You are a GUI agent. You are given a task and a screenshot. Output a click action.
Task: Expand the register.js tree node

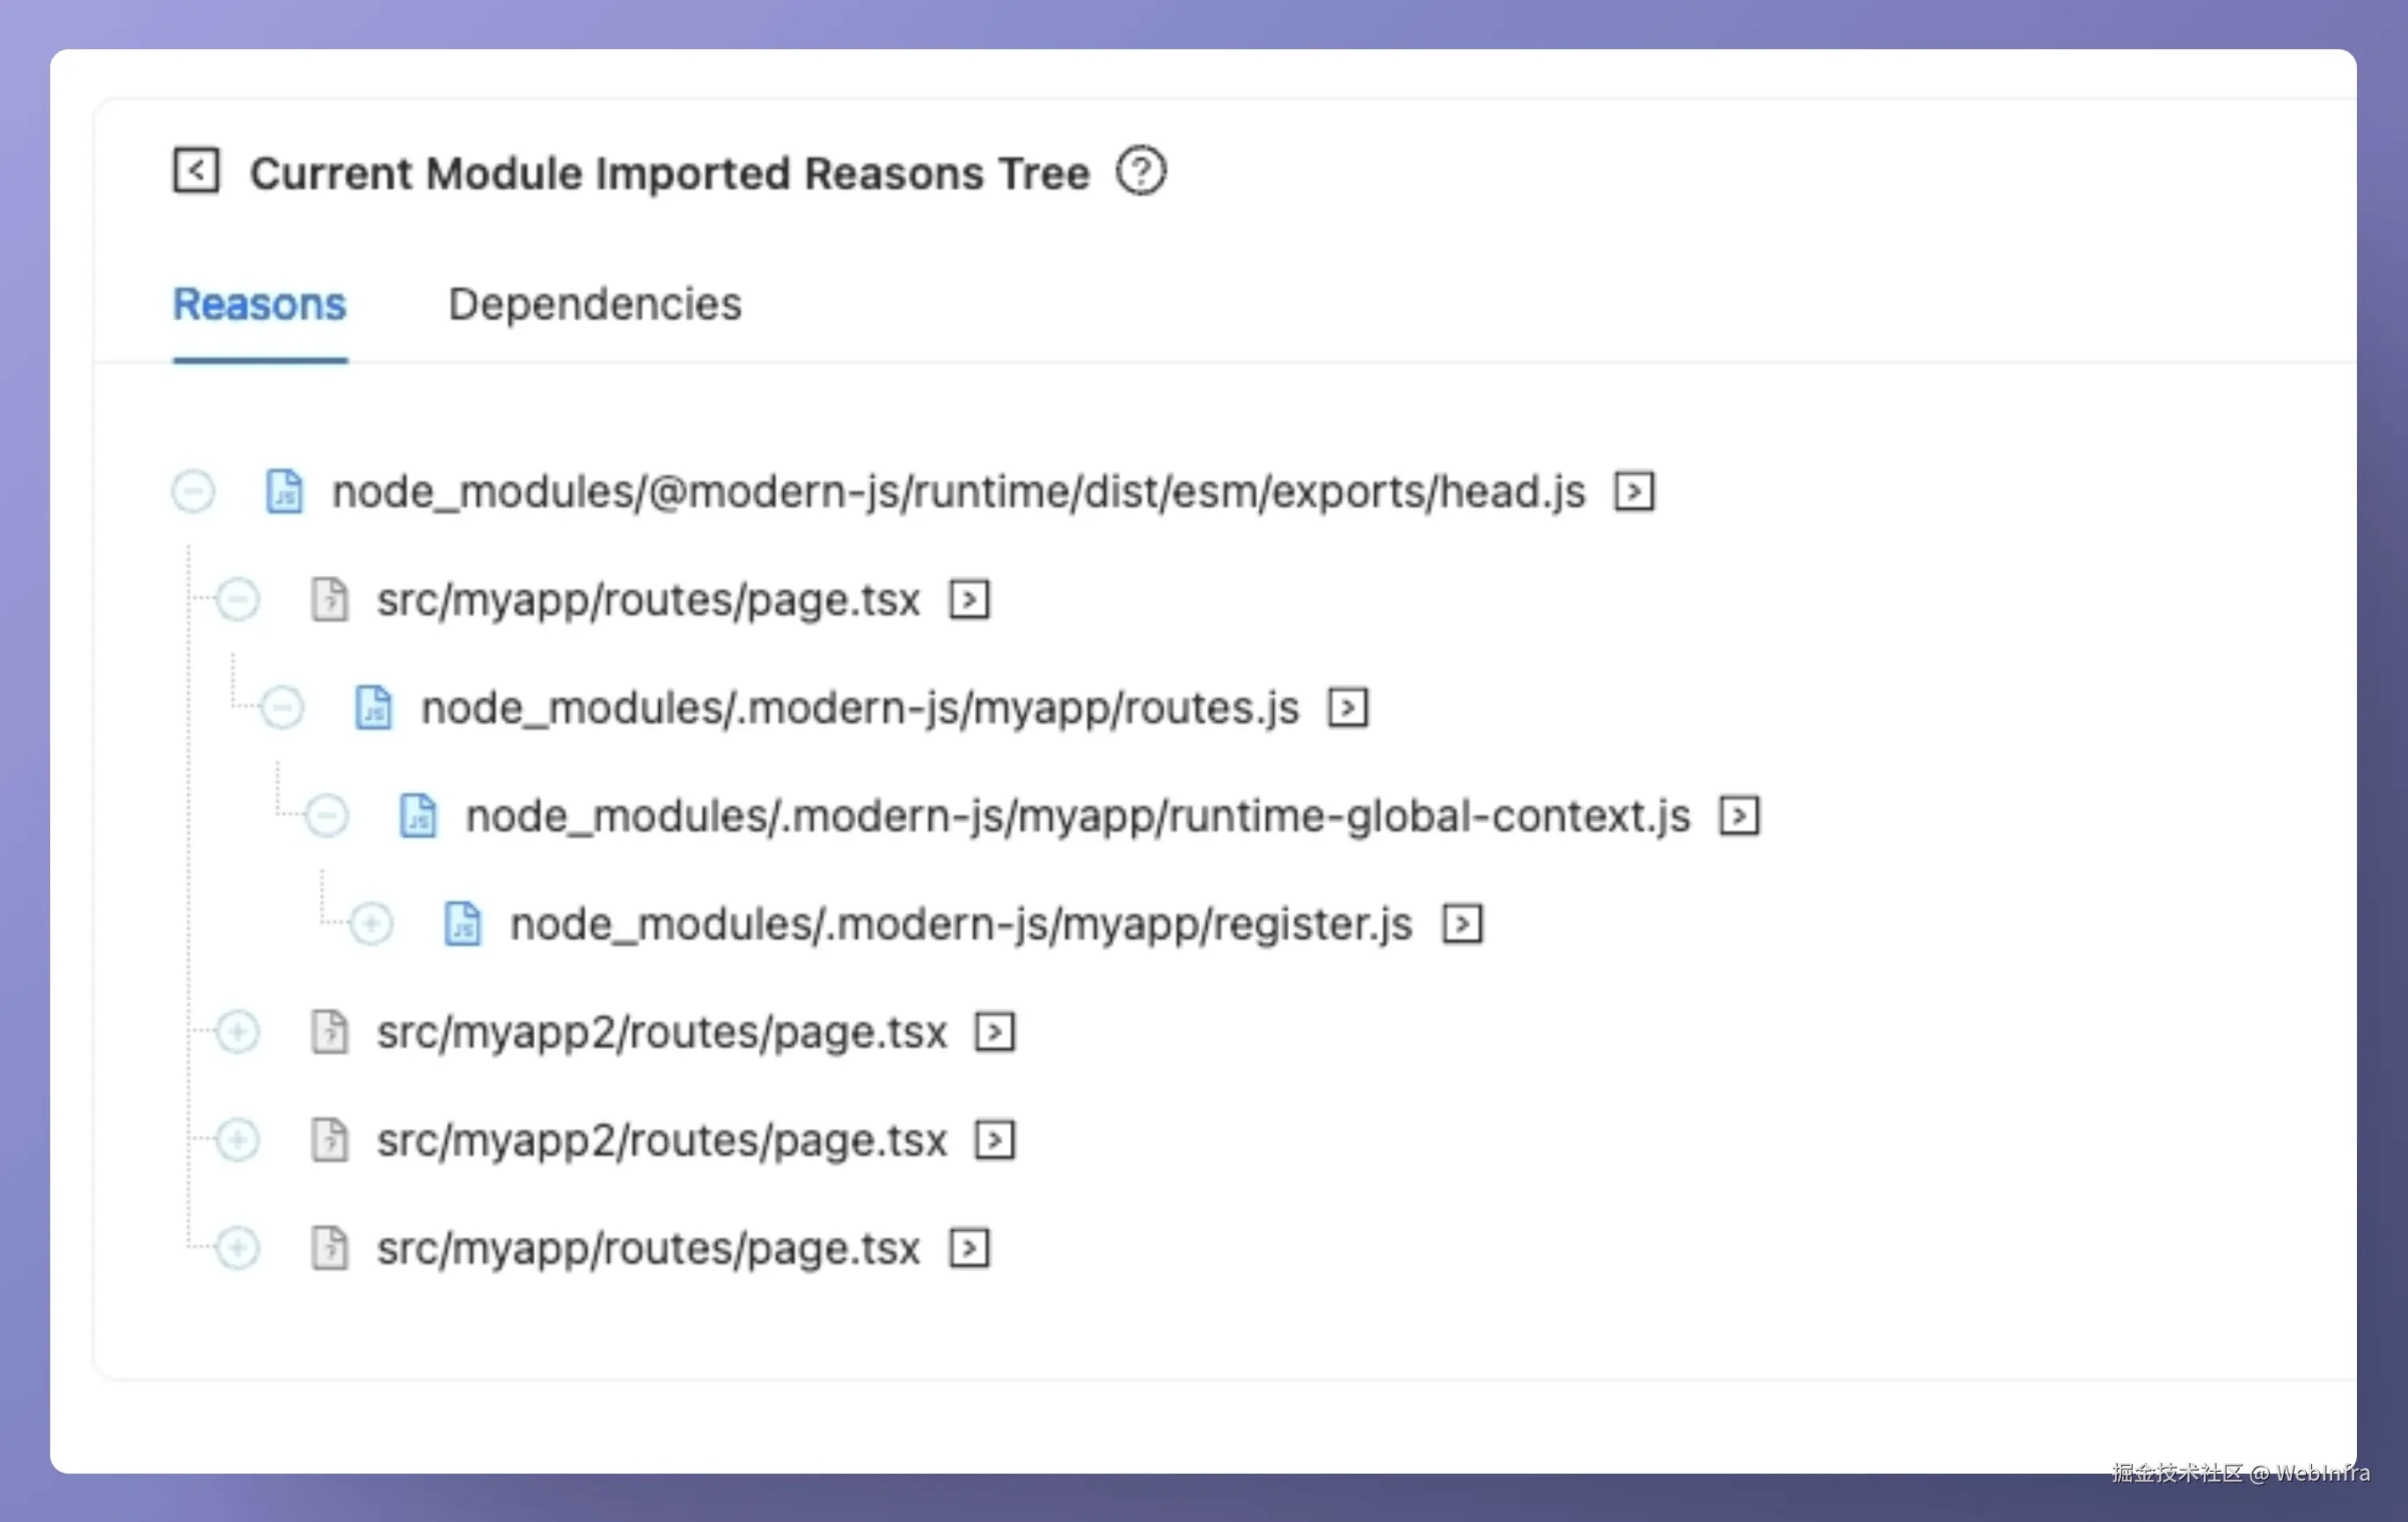click(x=371, y=923)
